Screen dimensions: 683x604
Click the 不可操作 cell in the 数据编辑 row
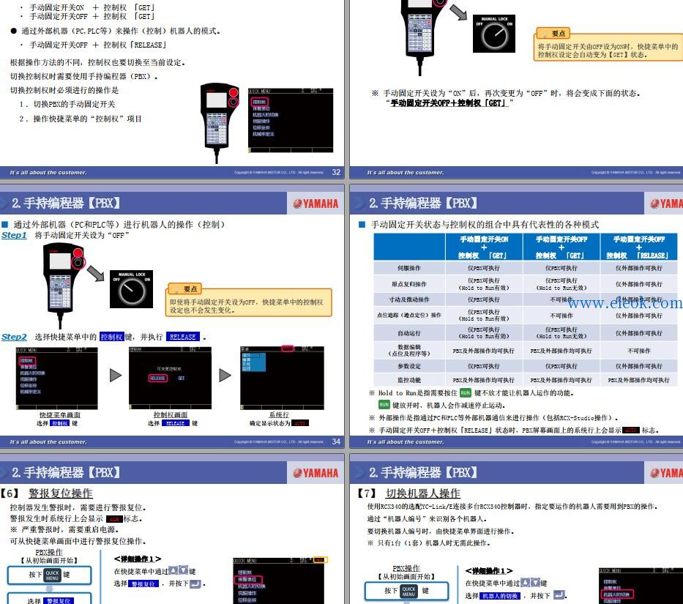point(638,351)
